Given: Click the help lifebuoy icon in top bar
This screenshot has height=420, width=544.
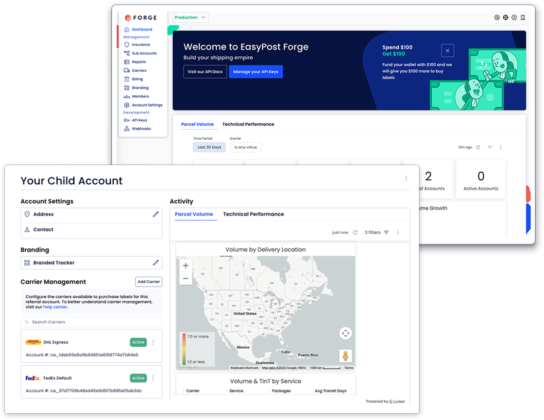Looking at the screenshot, I should point(506,17).
